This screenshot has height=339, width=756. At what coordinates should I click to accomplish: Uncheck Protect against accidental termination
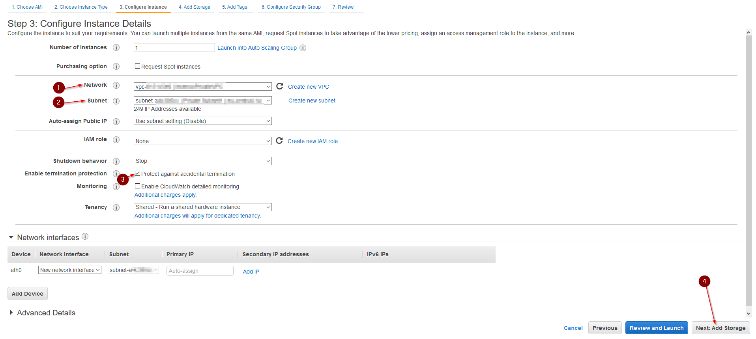(x=137, y=173)
